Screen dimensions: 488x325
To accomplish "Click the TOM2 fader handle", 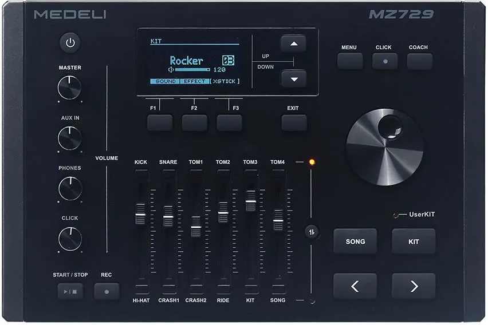I will [223, 213].
